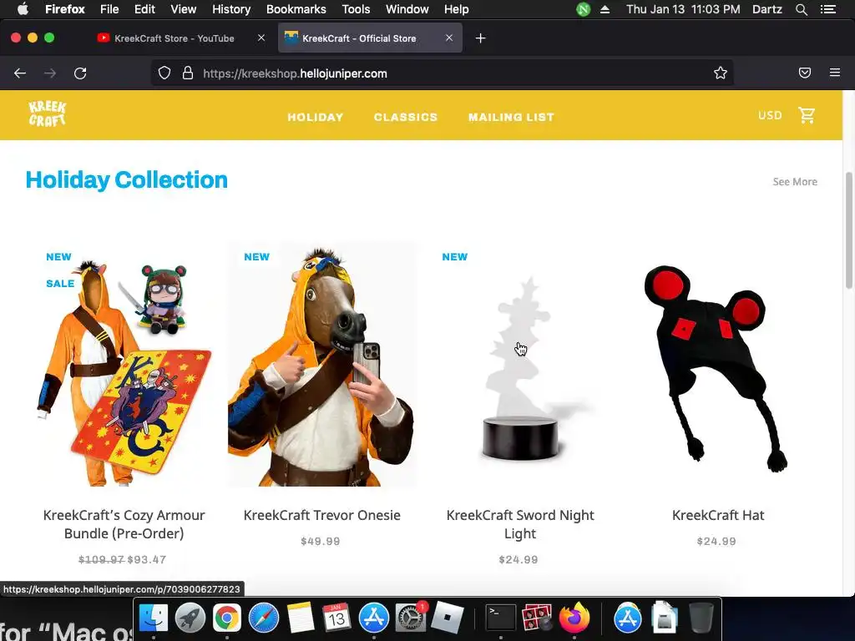Image resolution: width=855 pixels, height=641 pixels.
Task: Click the $49.99 price text
Action: [320, 541]
